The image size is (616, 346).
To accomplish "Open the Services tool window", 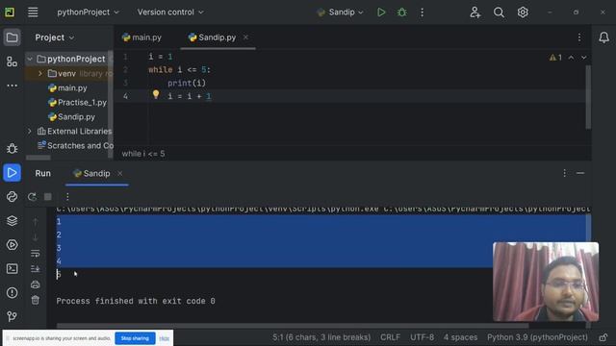I will [x=12, y=245].
